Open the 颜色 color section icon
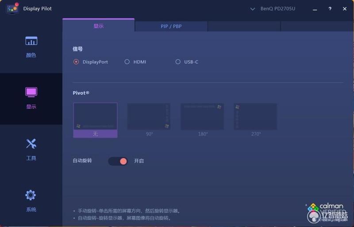354x227 pixels. tap(31, 41)
